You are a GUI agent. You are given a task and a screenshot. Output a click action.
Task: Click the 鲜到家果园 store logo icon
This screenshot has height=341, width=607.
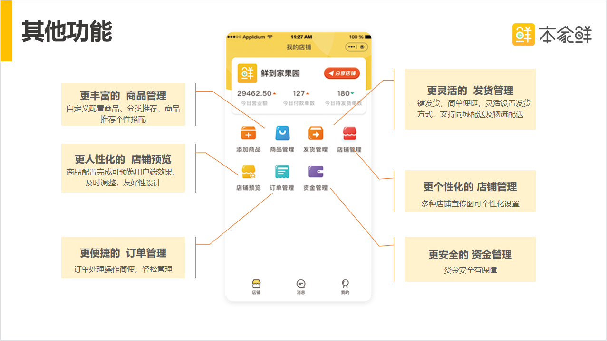247,74
